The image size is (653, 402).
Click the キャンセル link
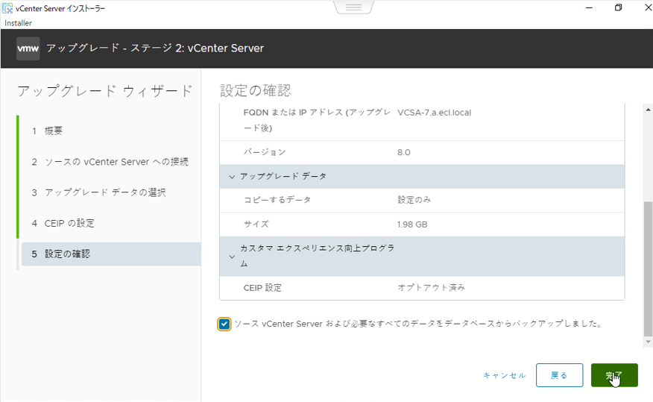(x=504, y=375)
